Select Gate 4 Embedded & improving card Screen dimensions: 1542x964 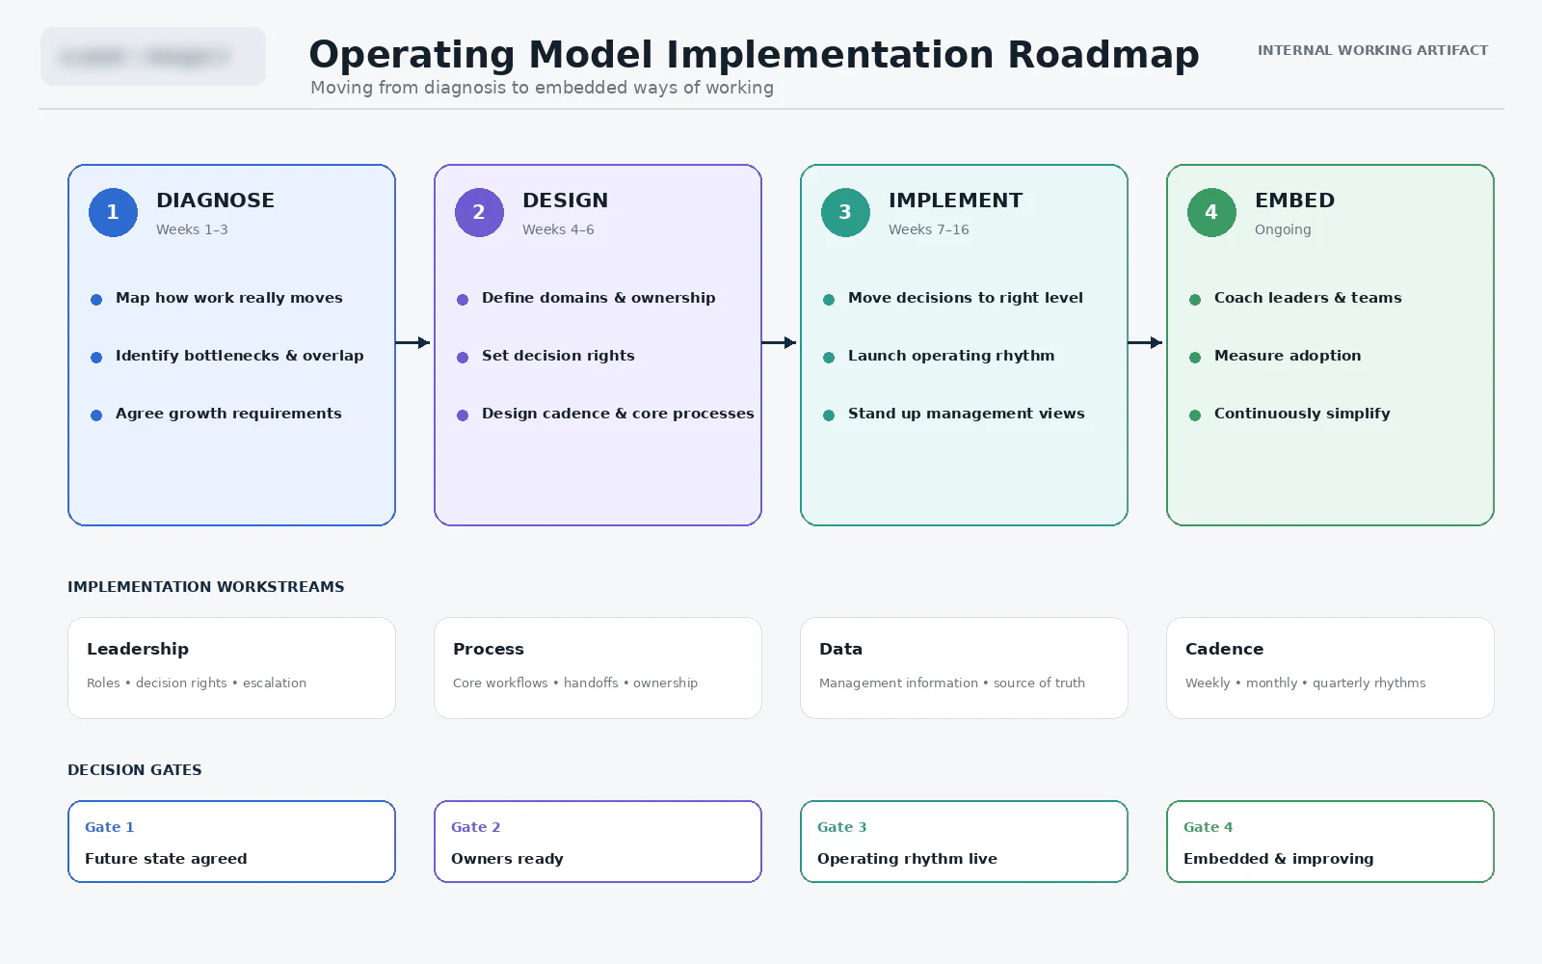click(1330, 842)
